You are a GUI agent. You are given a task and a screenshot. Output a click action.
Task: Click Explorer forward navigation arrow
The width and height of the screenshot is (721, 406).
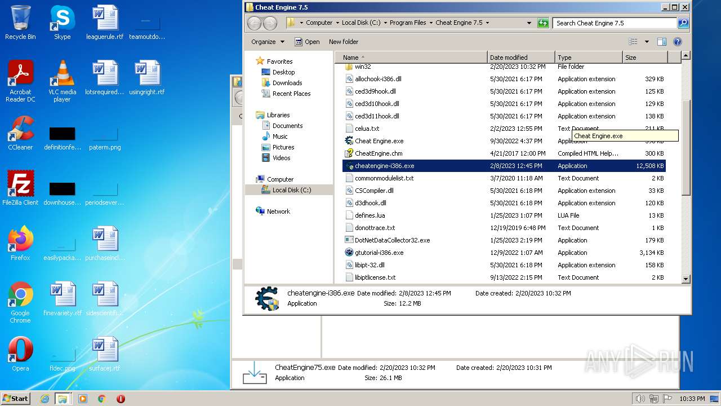click(270, 23)
